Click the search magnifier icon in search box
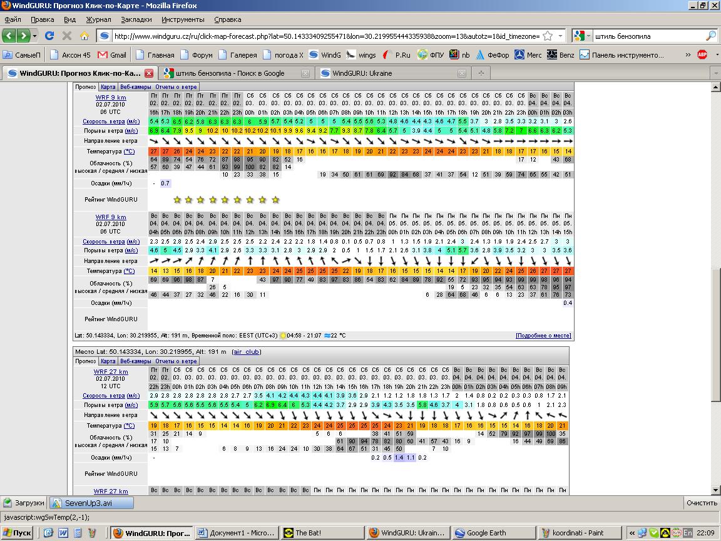Screen dimensions: 721x541 711,36
